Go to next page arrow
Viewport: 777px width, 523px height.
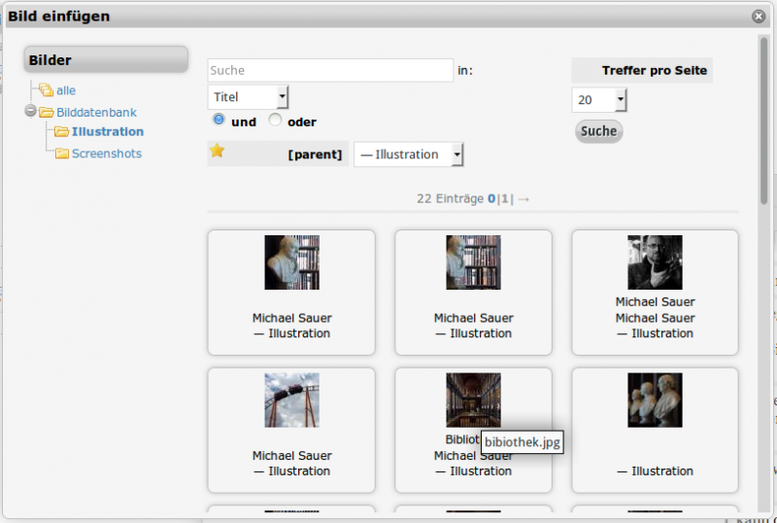524,198
